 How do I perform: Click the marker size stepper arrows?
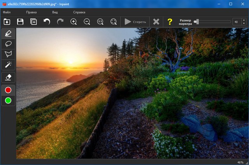(244, 22)
